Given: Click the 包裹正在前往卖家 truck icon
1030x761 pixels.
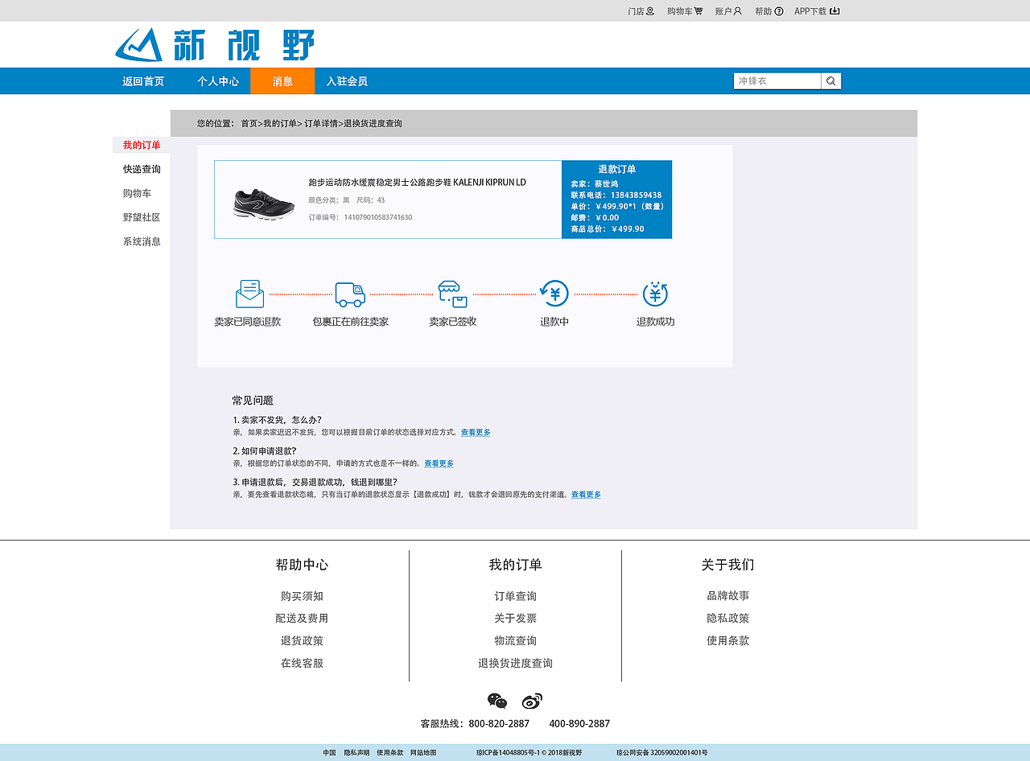Looking at the screenshot, I should pos(350,294).
